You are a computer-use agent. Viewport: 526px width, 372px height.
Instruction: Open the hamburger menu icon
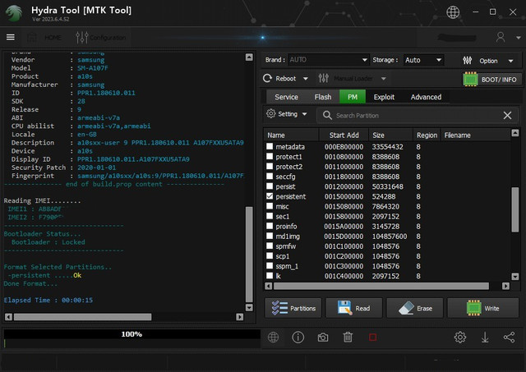click(11, 37)
